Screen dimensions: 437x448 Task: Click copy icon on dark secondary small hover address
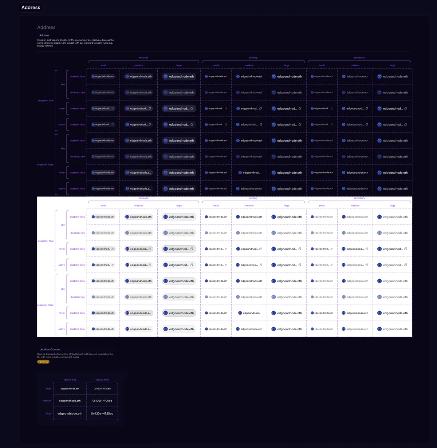point(331,108)
